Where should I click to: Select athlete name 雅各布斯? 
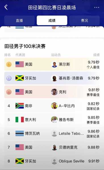pyautogui.click(x=66, y=120)
